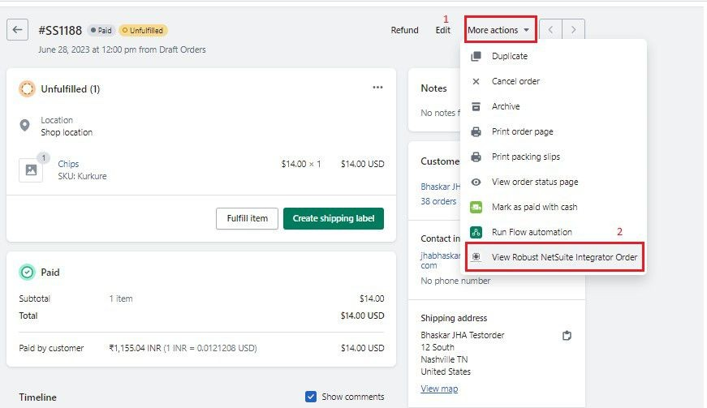Open the three-dot menu on Unfulfilled card

[377, 88]
